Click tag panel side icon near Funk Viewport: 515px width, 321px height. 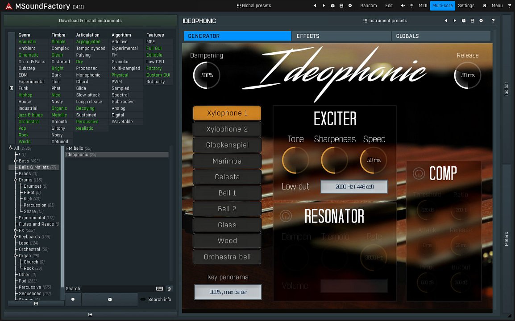(x=12, y=88)
